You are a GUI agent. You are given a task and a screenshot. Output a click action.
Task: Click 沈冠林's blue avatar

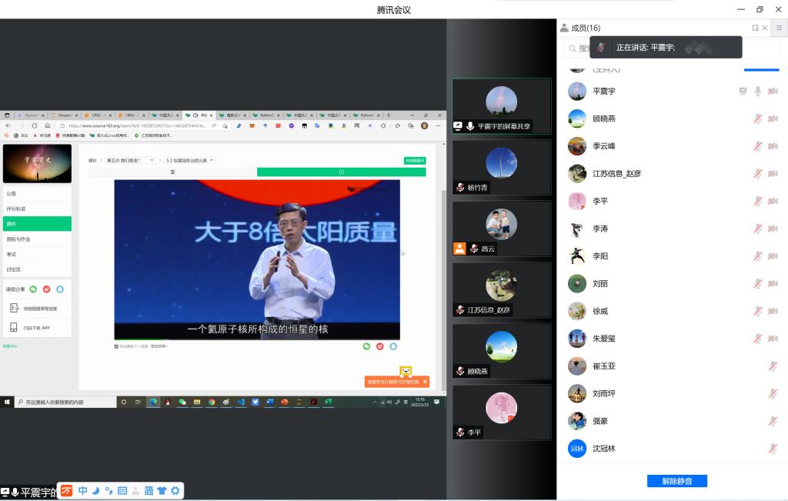click(577, 448)
